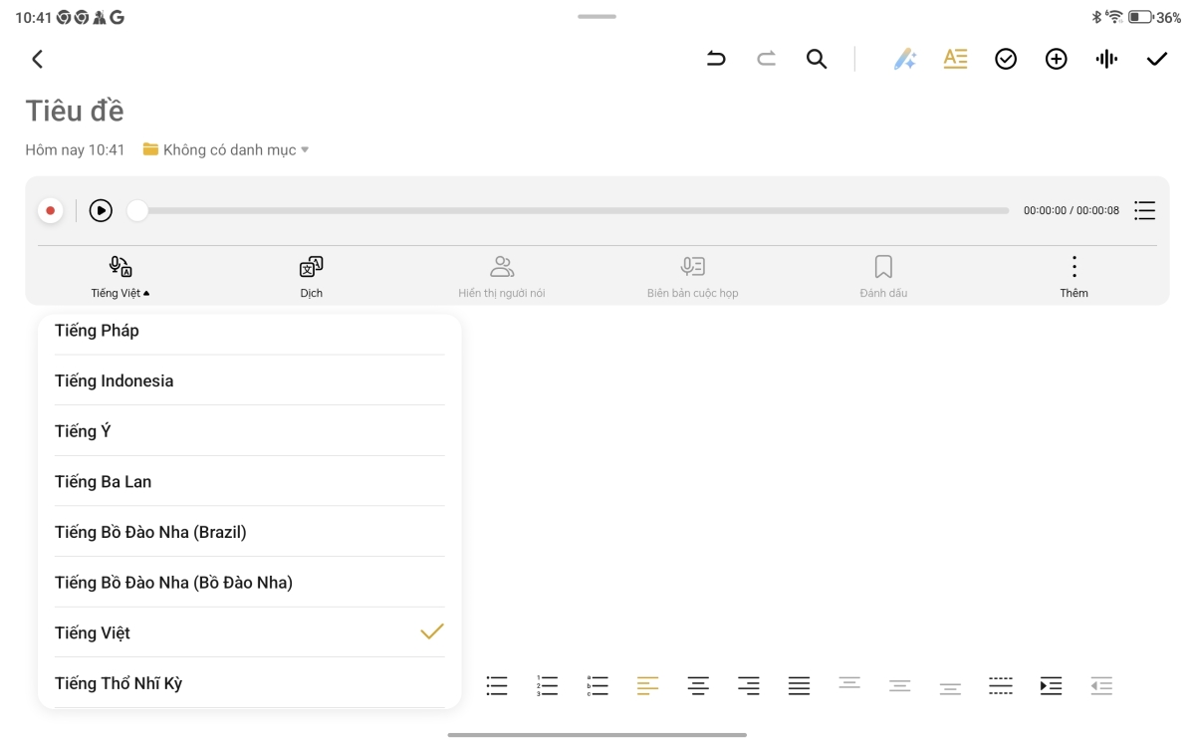The height and width of the screenshot is (747, 1195).
Task: Play the audio recording
Action: click(x=101, y=211)
